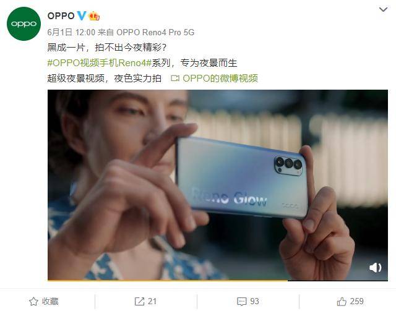Click the blue verified V badge
Screen dimensions: 396x311
click(81, 16)
